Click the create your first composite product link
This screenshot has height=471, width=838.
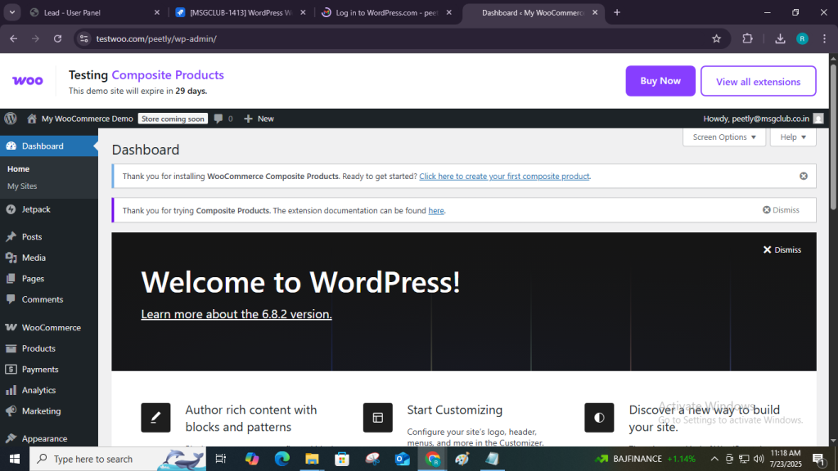coord(504,177)
